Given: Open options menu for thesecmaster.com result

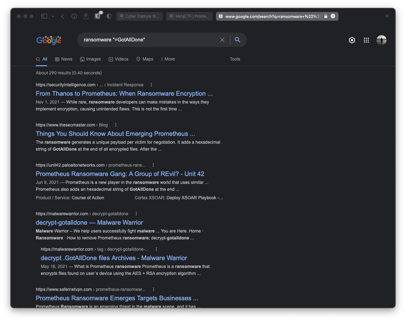Looking at the screenshot, I should point(116,125).
